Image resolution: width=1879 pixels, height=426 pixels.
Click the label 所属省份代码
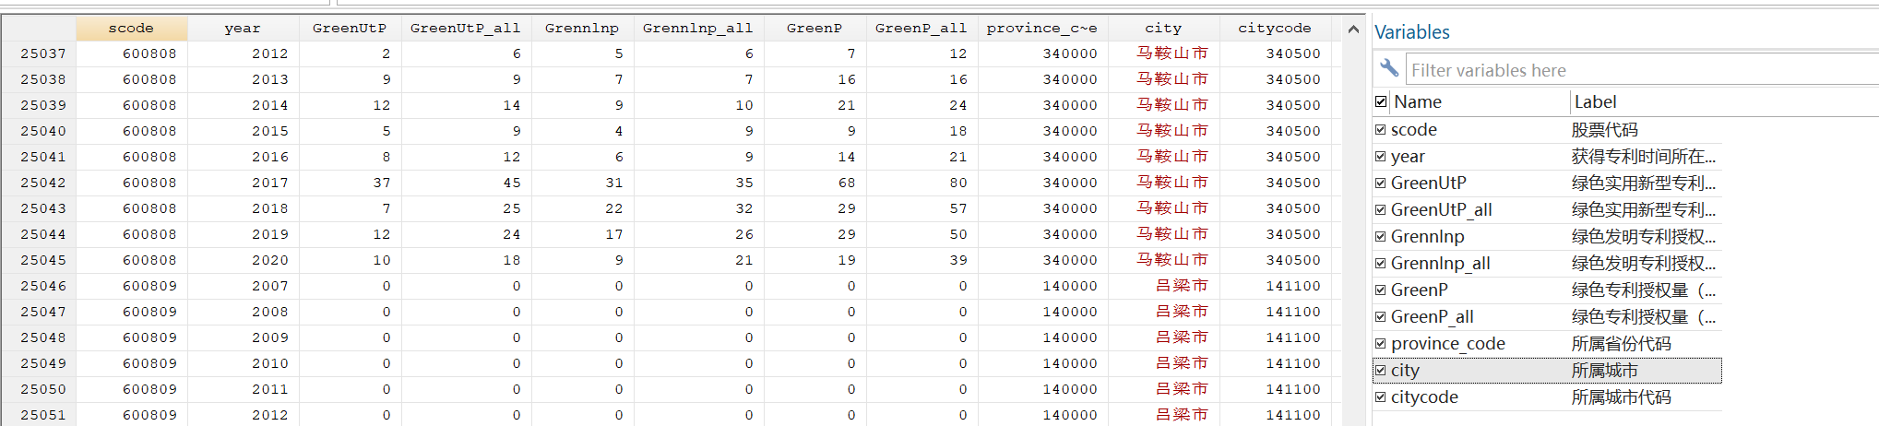click(x=1622, y=344)
